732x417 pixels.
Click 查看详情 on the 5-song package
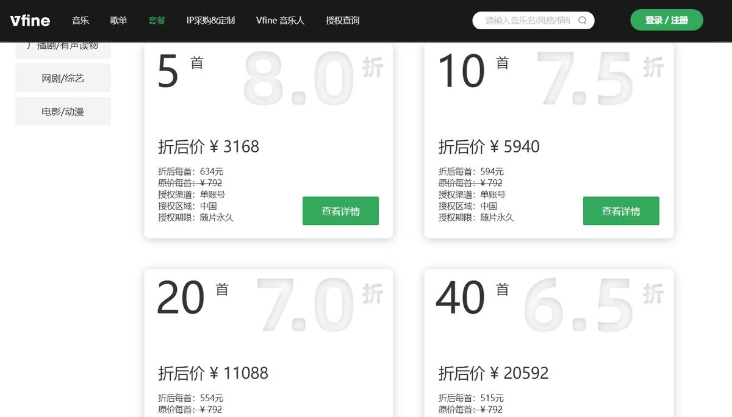(x=340, y=210)
